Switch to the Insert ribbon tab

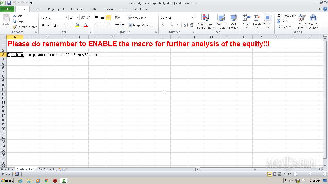[x=37, y=9]
